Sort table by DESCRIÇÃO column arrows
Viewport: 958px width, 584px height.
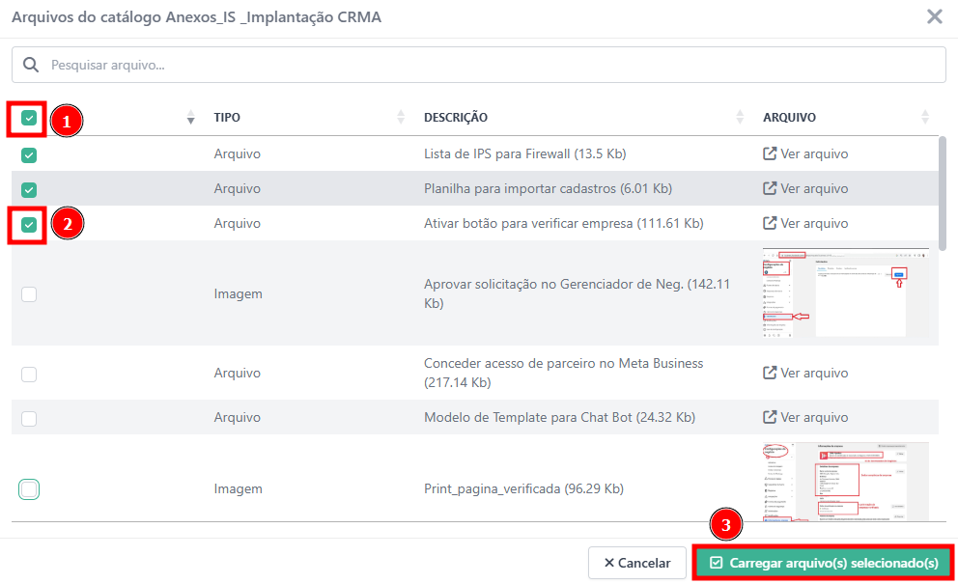tap(740, 118)
